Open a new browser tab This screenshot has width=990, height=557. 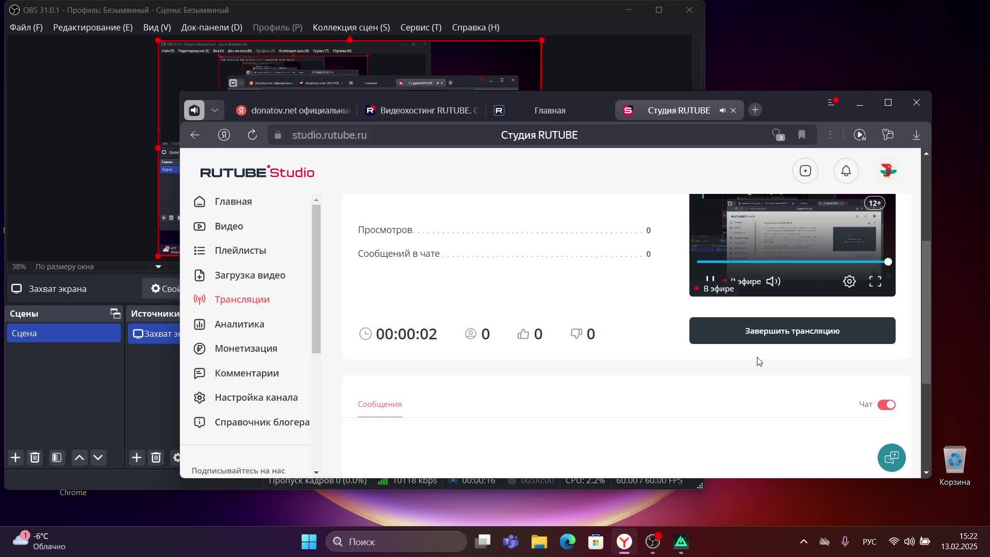coord(755,110)
